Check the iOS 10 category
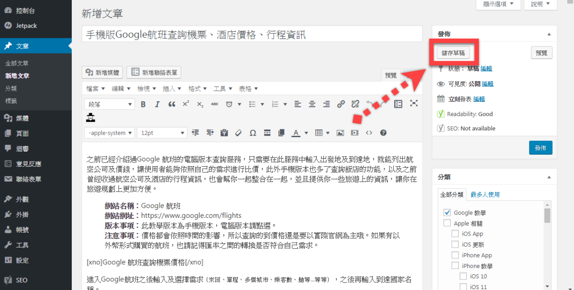This screenshot has width=574, height=290. [x=464, y=276]
